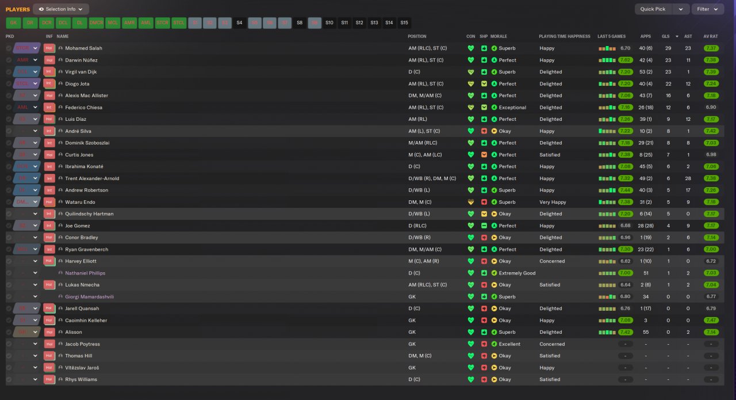Select the DMCR position slot
The height and width of the screenshot is (400, 736).
pos(97,23)
